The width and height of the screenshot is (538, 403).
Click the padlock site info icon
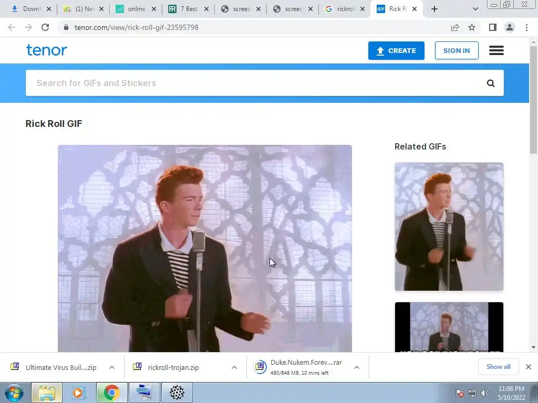point(66,27)
